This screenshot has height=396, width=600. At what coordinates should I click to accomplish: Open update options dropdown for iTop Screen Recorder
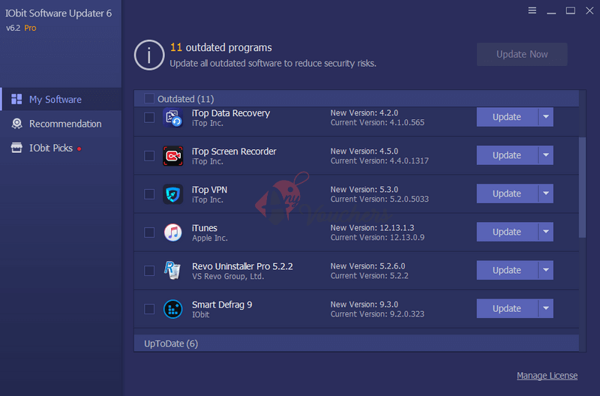[x=546, y=155]
